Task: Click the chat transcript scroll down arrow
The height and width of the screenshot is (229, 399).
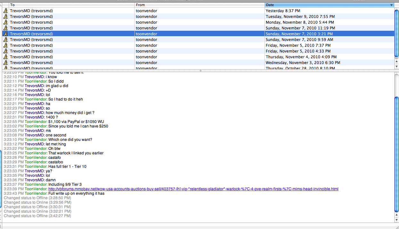Action: tap(397, 220)
